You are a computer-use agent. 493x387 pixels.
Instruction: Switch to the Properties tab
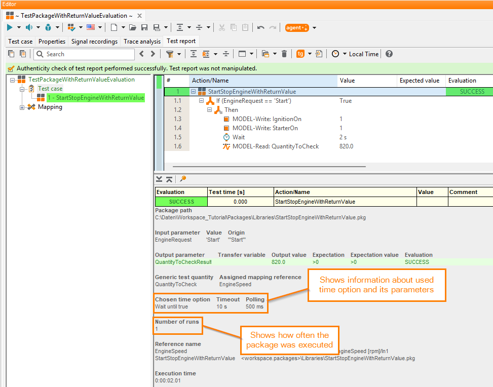coord(52,42)
